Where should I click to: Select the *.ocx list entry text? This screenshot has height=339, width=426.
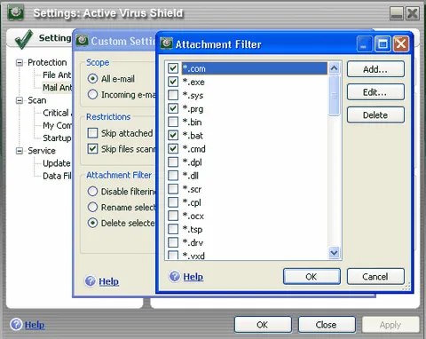pyautogui.click(x=193, y=216)
